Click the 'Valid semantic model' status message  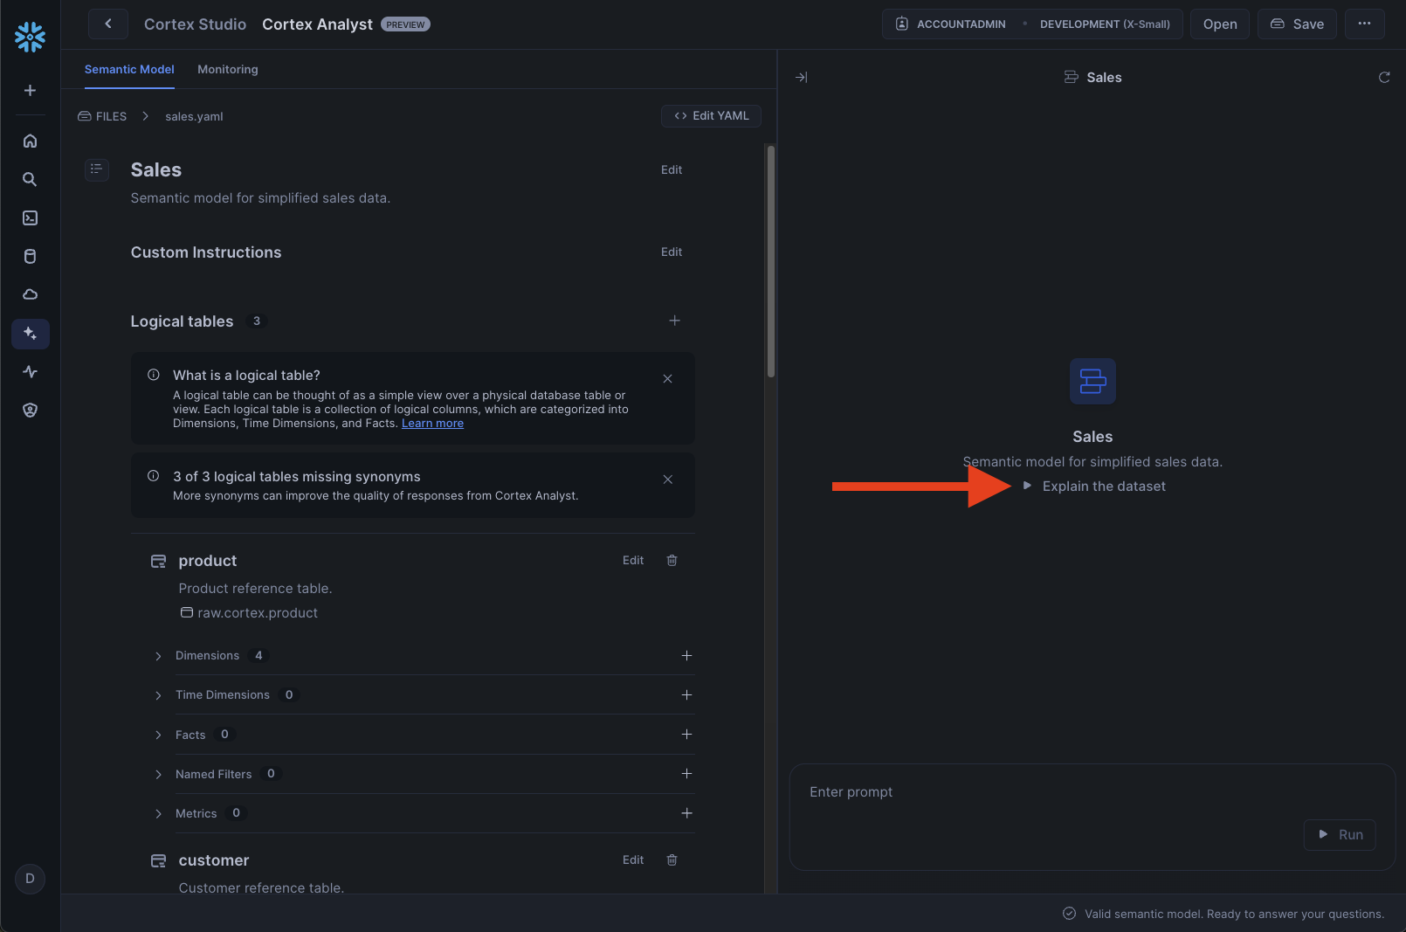pos(1223,914)
